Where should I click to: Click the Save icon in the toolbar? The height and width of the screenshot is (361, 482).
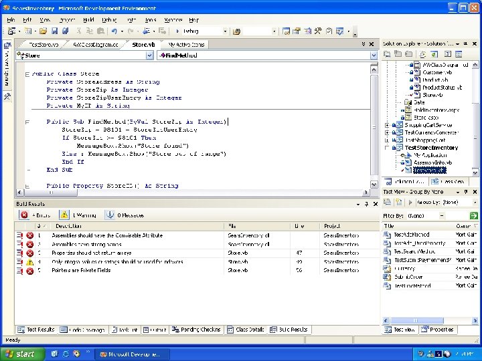54,31
